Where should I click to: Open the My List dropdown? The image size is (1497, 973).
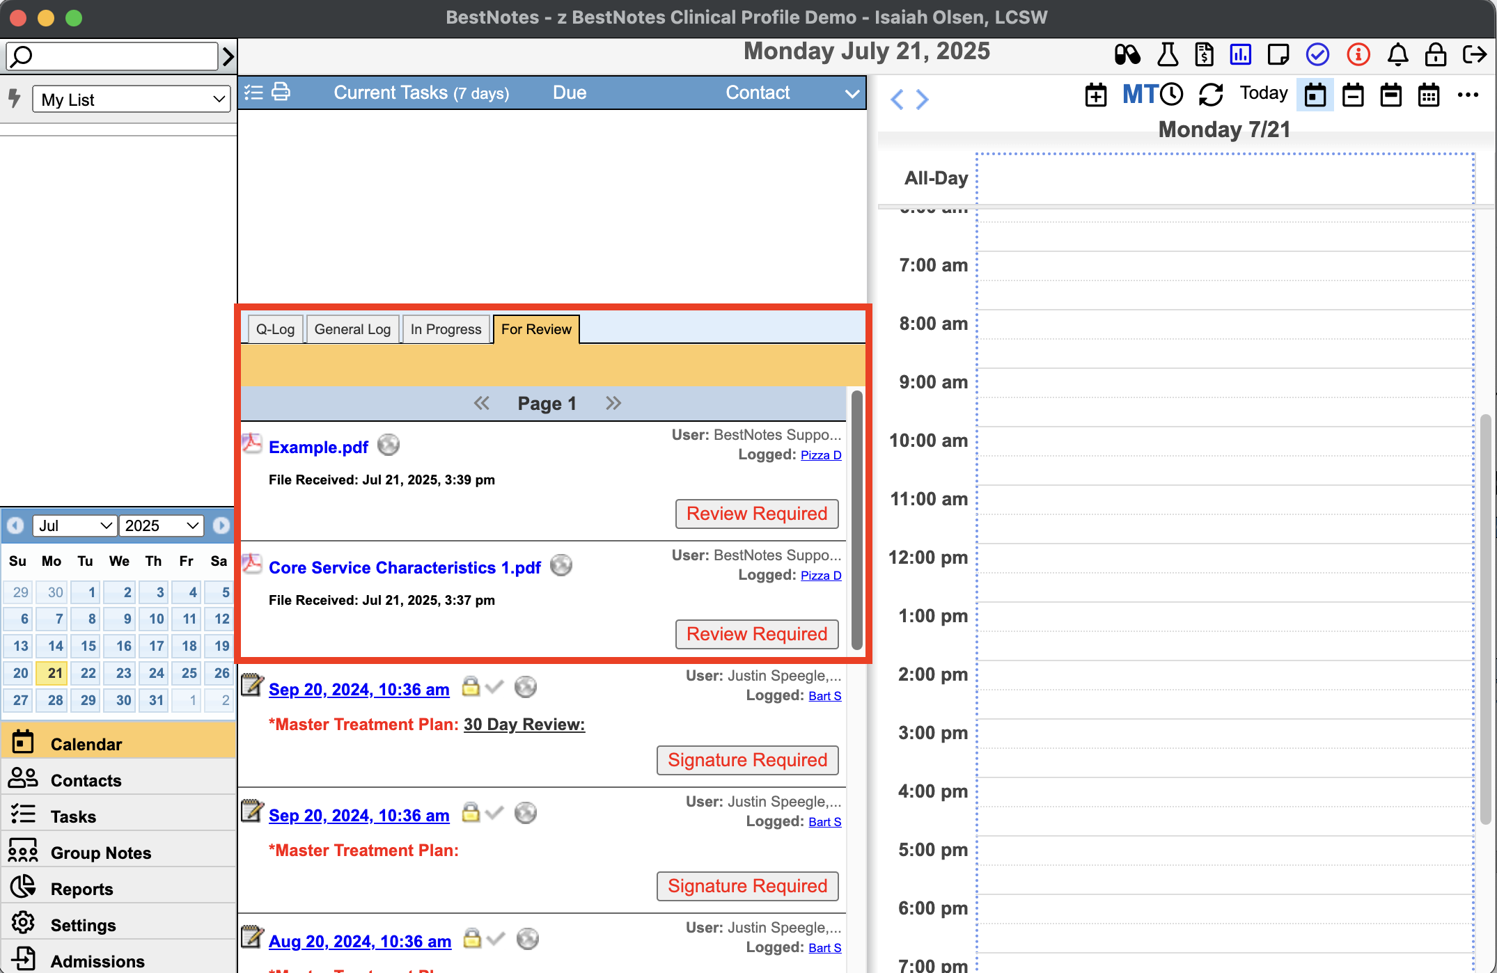131,100
